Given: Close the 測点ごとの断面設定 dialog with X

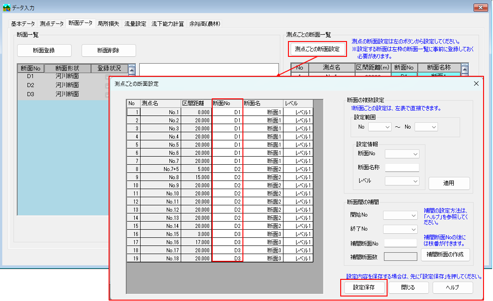Looking at the screenshot, I should click(476, 83).
